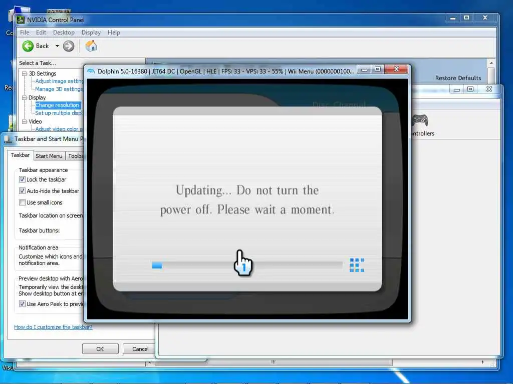Viewport: 513px width, 384px height.
Task: Click the Taskbar location on screen label
Action: [x=51, y=215]
